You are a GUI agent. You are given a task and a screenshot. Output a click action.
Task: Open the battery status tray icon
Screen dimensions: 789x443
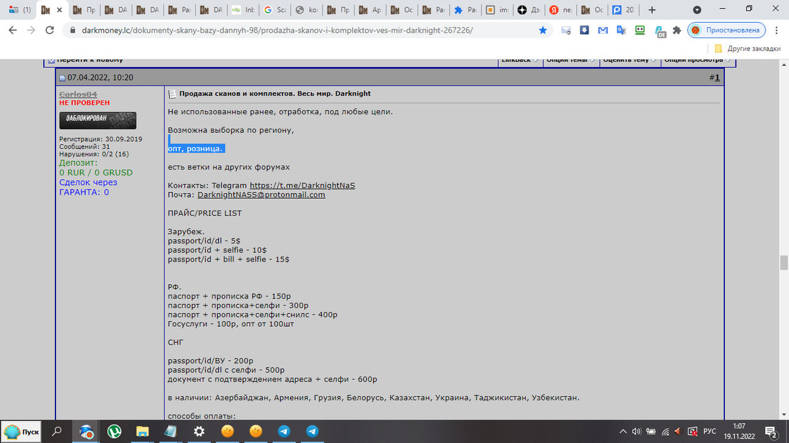click(x=650, y=431)
